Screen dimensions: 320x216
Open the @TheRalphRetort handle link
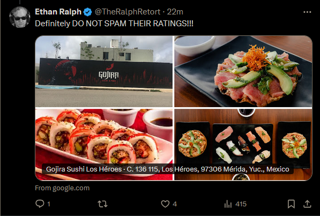128,12
